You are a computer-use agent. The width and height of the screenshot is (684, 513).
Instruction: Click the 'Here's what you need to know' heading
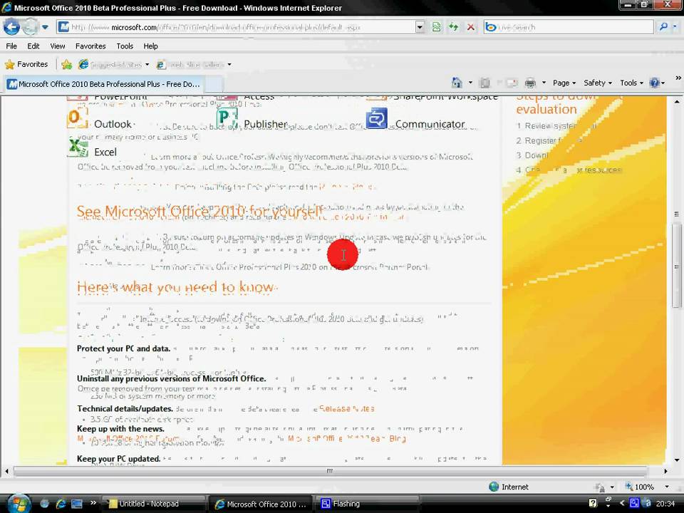(x=177, y=287)
